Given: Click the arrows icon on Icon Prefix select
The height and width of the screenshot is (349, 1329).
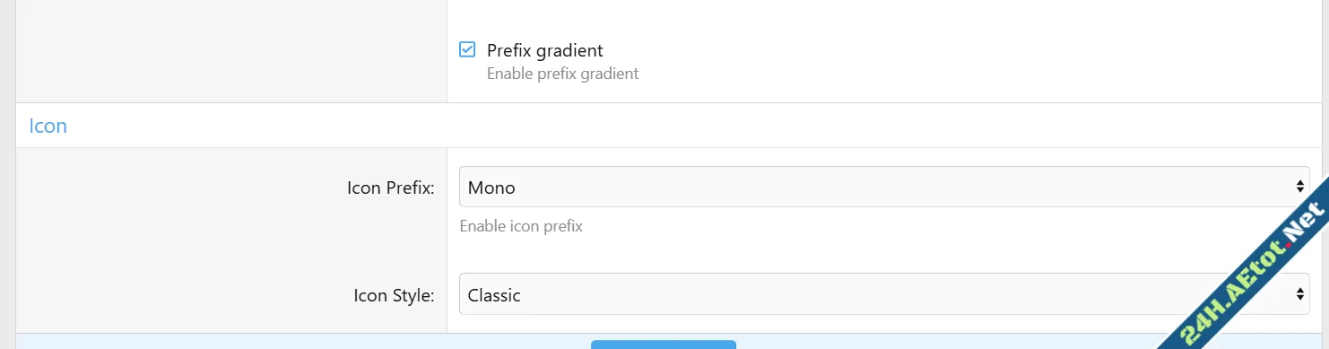Looking at the screenshot, I should pyautogui.click(x=1299, y=187).
